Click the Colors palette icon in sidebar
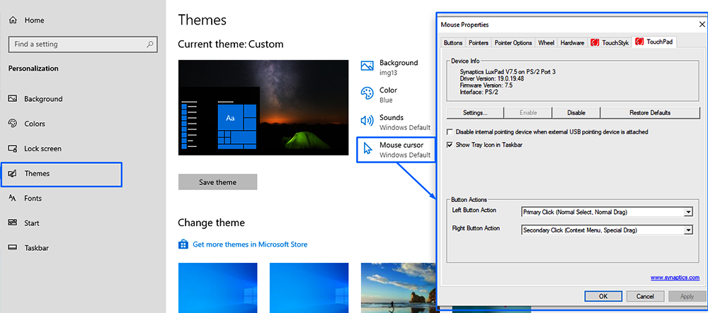 click(13, 124)
